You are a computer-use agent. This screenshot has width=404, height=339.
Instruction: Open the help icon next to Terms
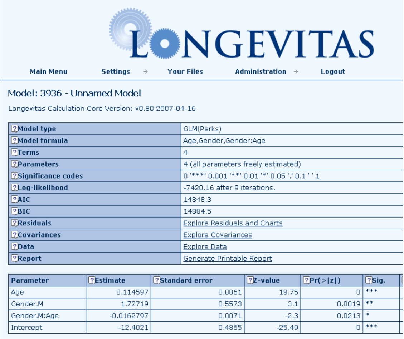(x=14, y=152)
